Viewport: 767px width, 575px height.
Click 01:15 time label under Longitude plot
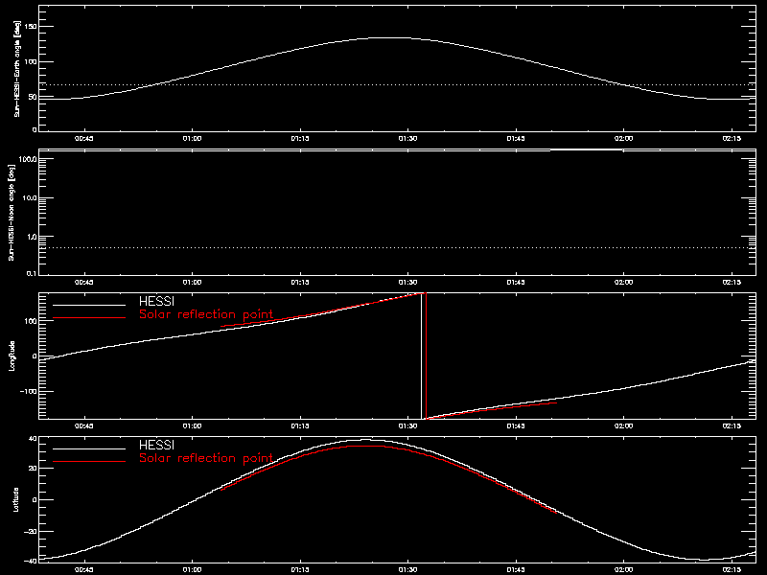point(300,425)
